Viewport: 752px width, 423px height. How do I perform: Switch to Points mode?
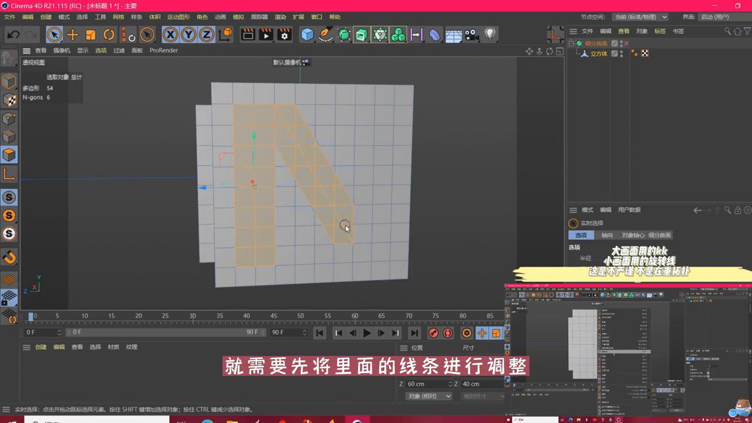tap(9, 118)
